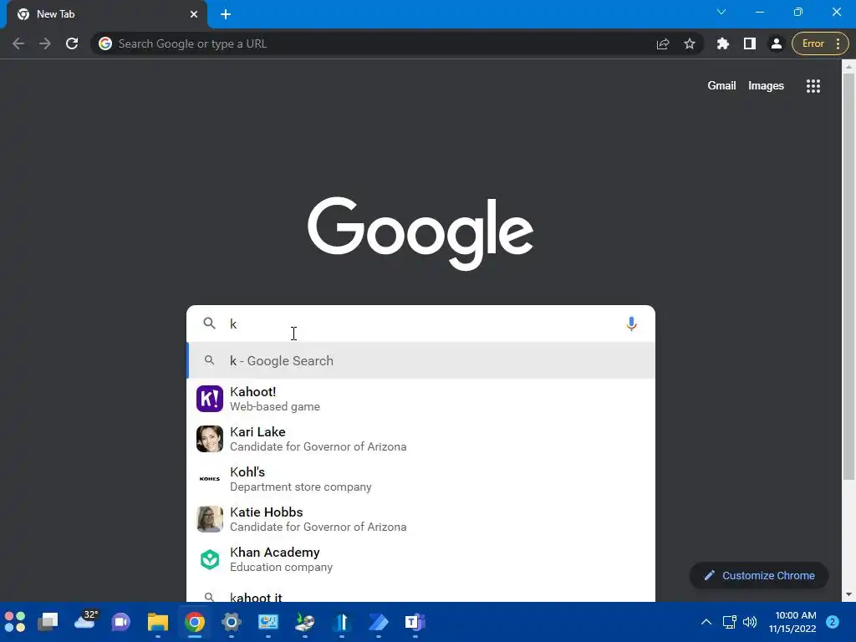Open a new tab with plus button

point(226,14)
